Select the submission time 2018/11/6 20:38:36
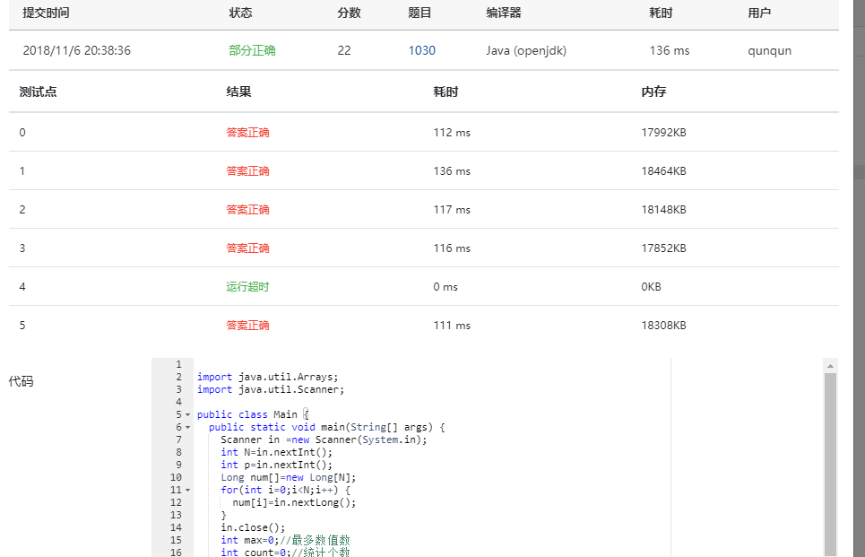 [x=77, y=50]
